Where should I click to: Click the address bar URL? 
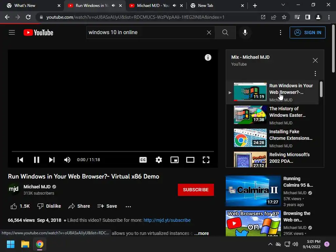135,17
